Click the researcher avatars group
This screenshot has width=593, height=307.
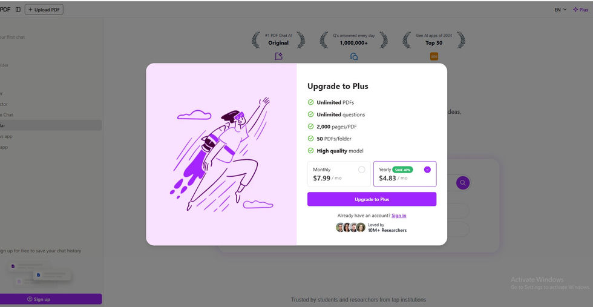350,227
